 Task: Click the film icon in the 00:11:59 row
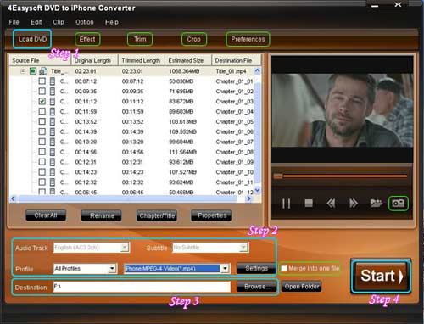coord(53,111)
